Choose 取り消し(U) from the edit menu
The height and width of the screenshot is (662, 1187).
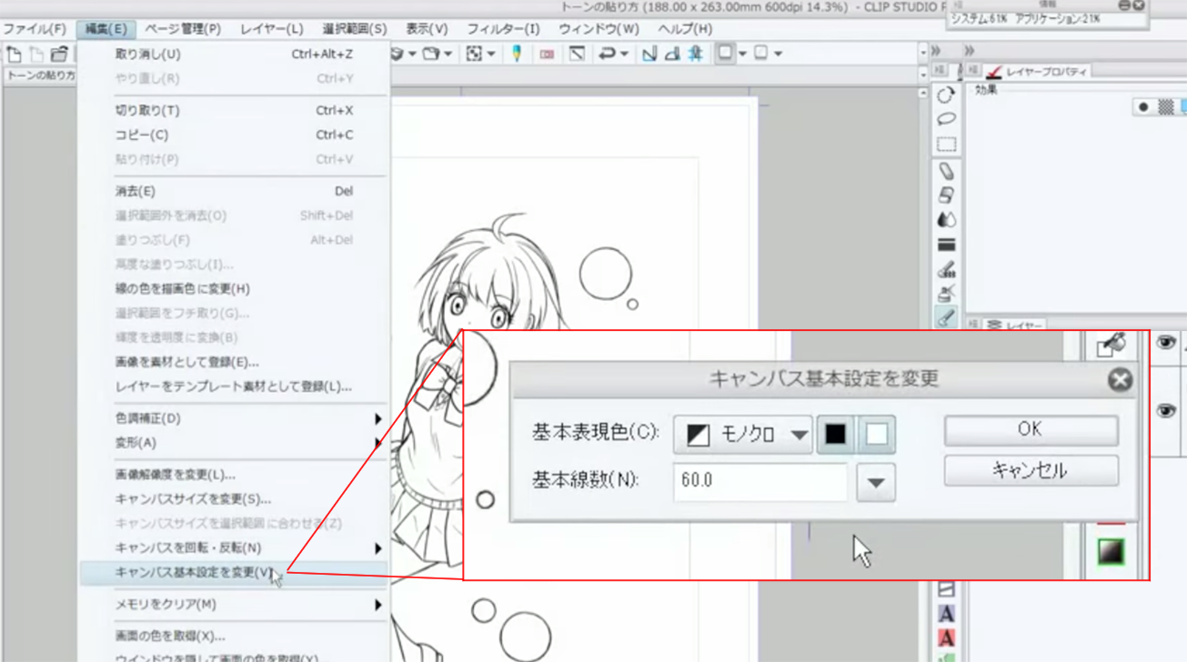pyautogui.click(x=234, y=55)
